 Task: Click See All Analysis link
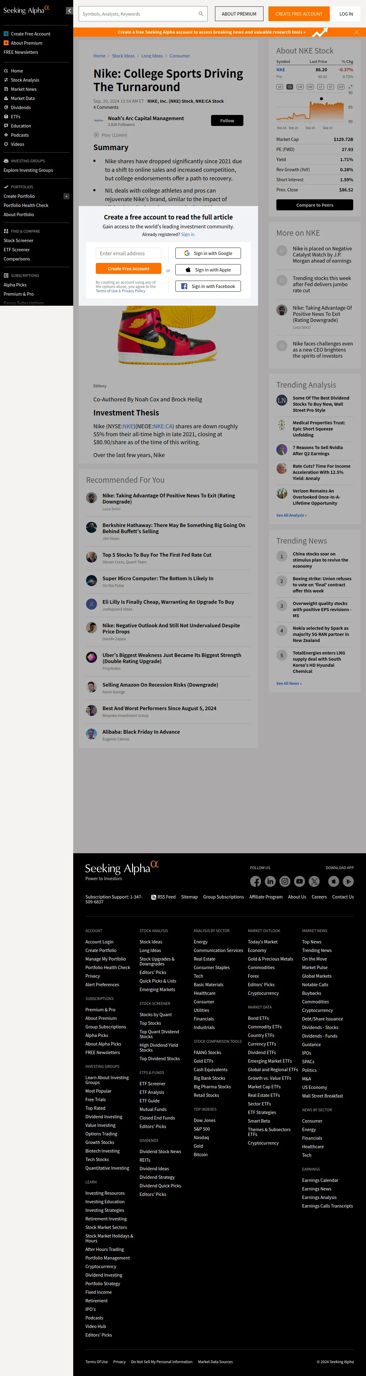291,515
